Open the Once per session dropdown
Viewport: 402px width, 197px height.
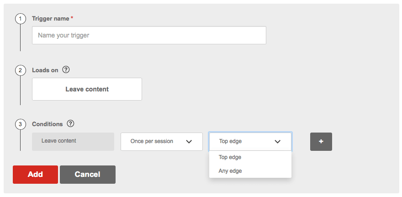click(162, 142)
